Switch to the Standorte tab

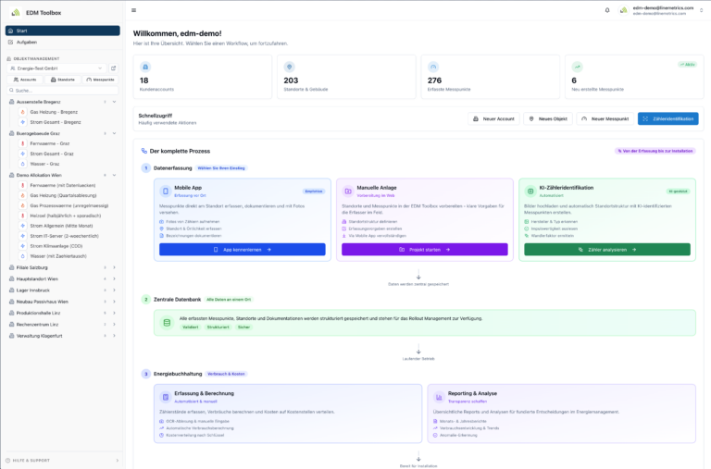point(63,80)
